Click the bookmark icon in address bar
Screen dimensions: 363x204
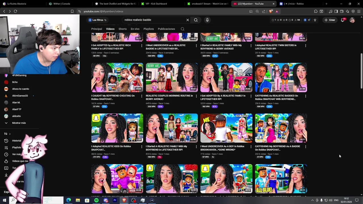pyautogui.click(x=72, y=11)
